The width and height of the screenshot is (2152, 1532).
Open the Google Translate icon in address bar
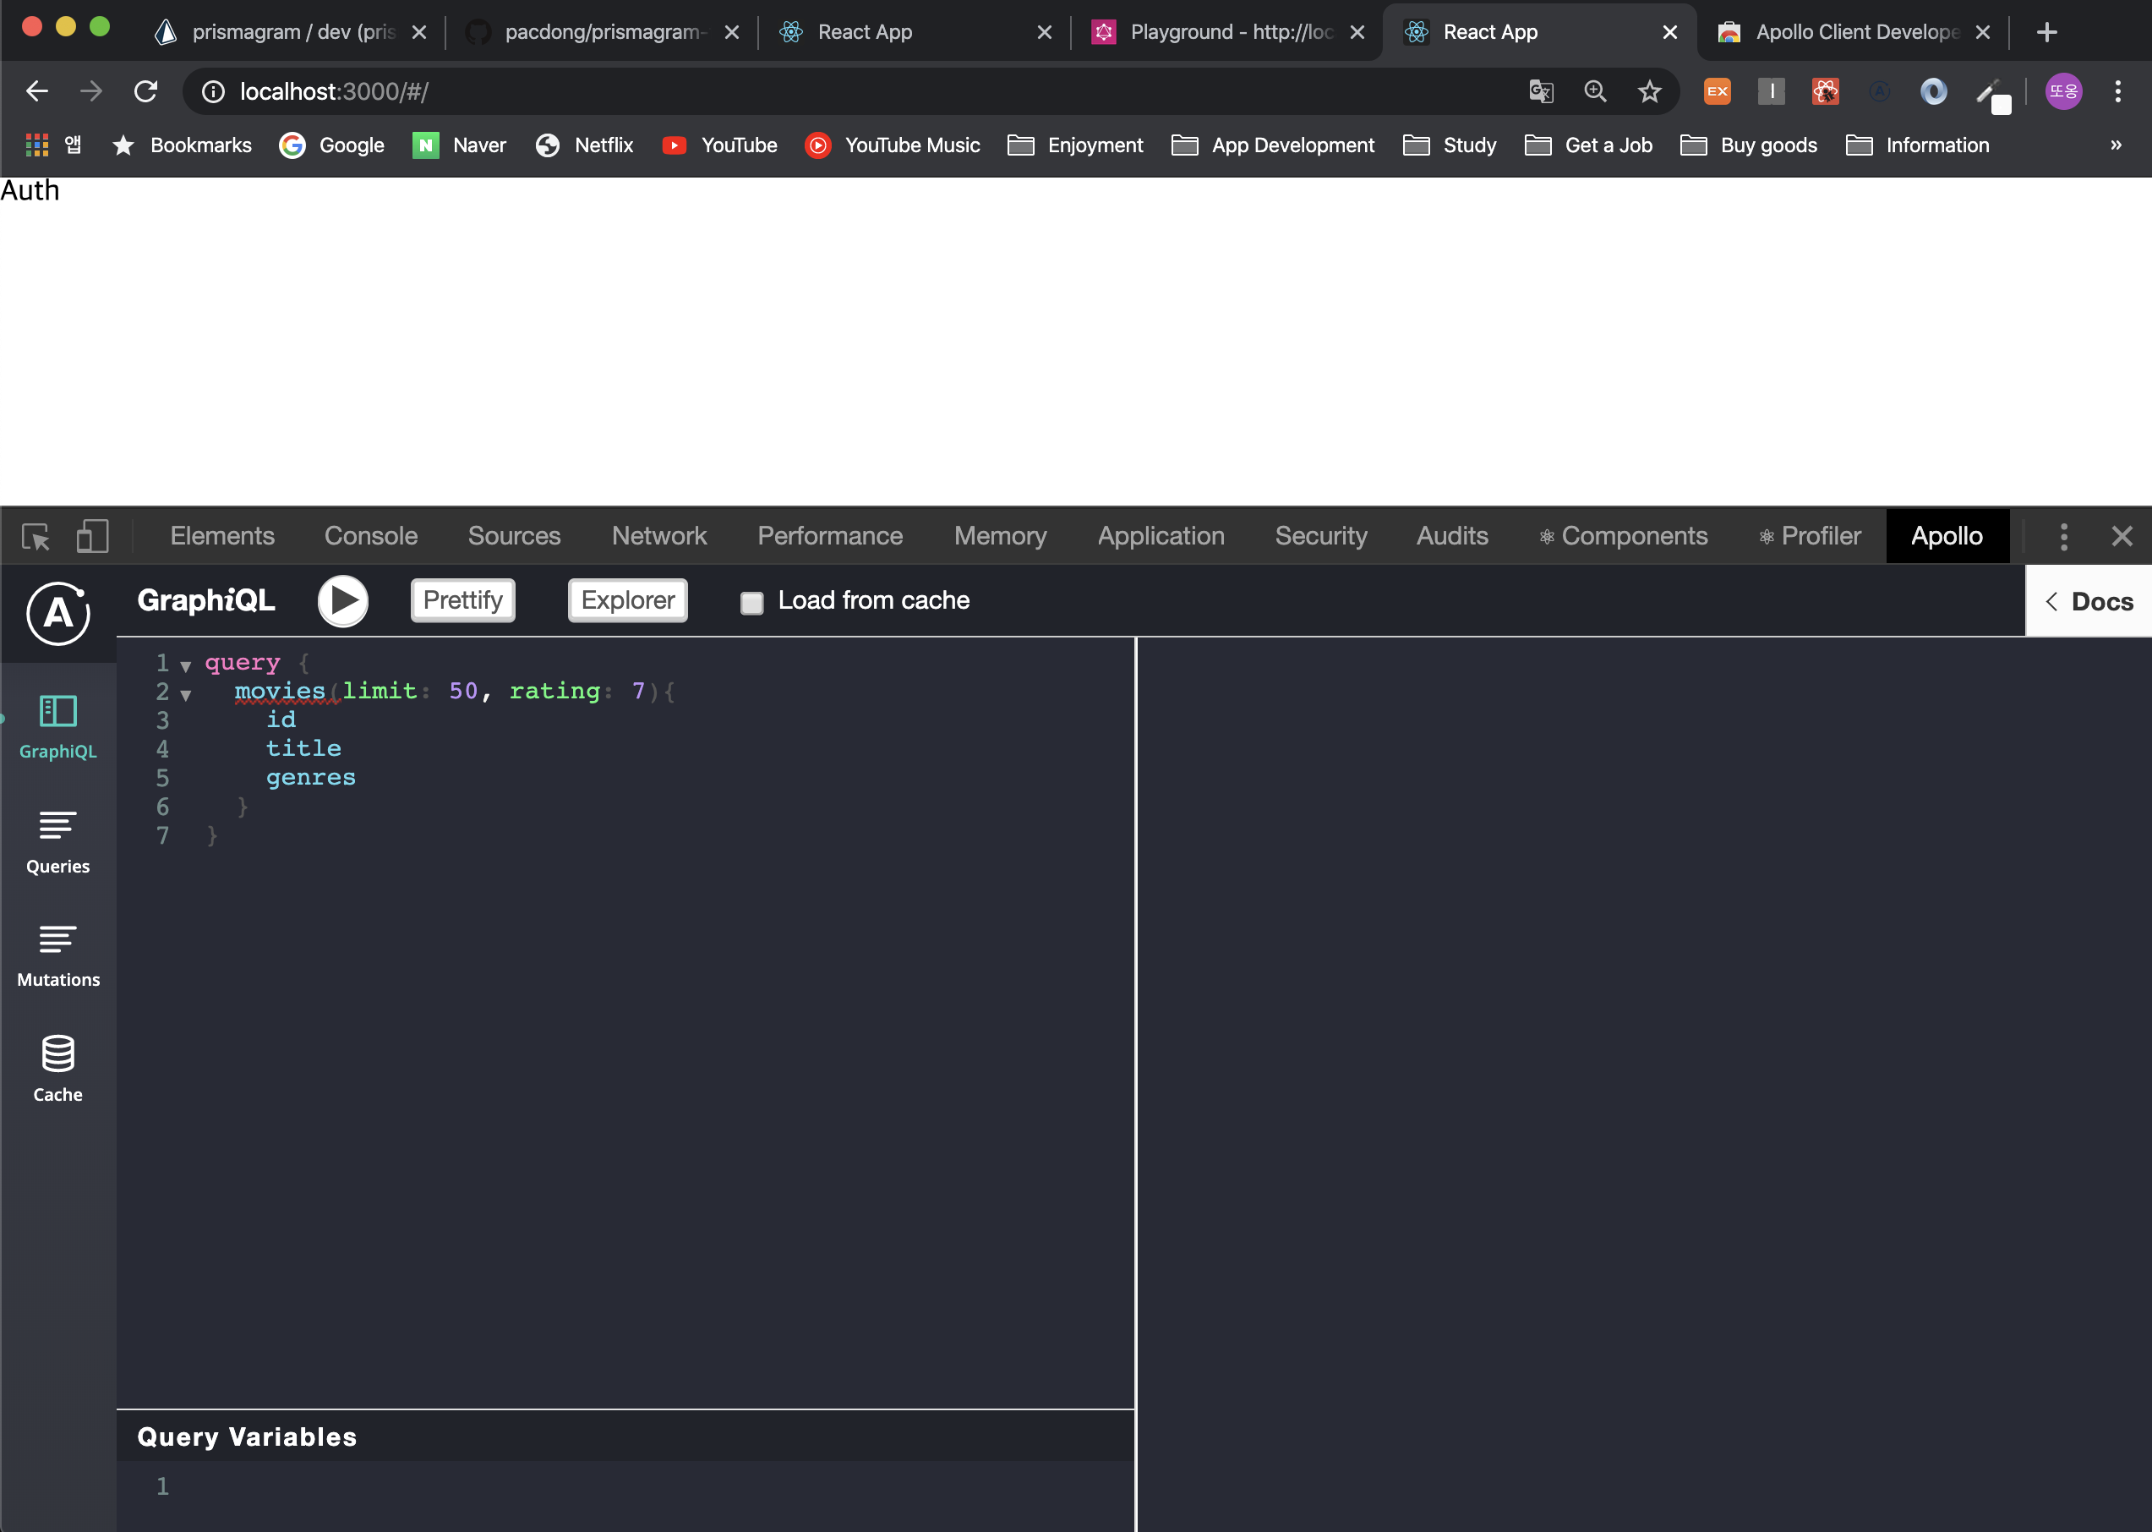coord(1541,91)
